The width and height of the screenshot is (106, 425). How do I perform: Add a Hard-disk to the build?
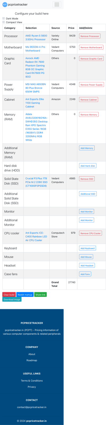pos(87,166)
